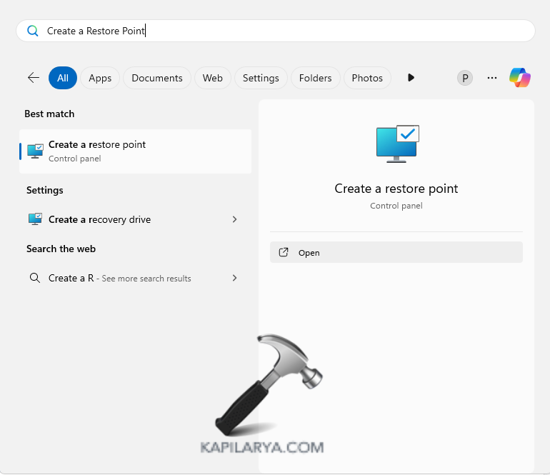The height and width of the screenshot is (475, 550).
Task: Switch to the Documents filter tab
Action: click(157, 78)
